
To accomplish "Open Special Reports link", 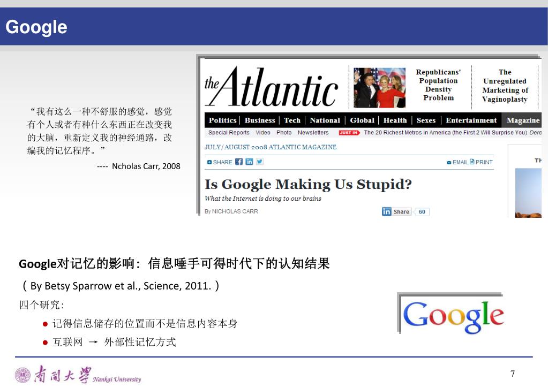I will [229, 132].
